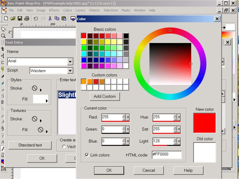Open the Layers menu
The width and height of the screenshot is (239, 179).
click(x=80, y=10)
